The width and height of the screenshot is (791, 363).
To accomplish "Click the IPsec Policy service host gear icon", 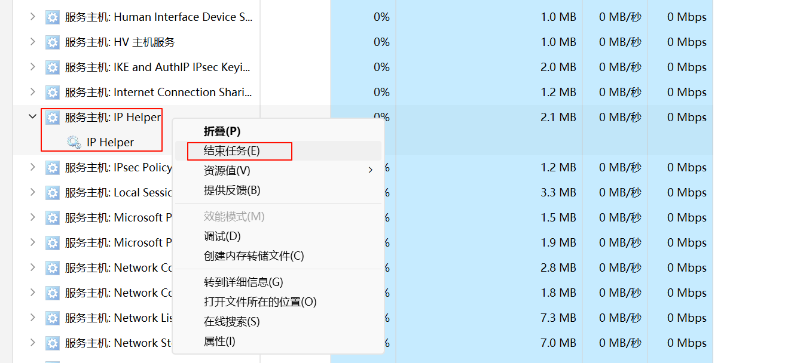I will click(x=53, y=167).
